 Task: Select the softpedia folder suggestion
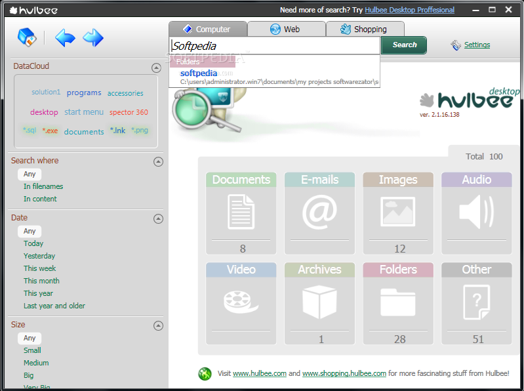(x=275, y=77)
